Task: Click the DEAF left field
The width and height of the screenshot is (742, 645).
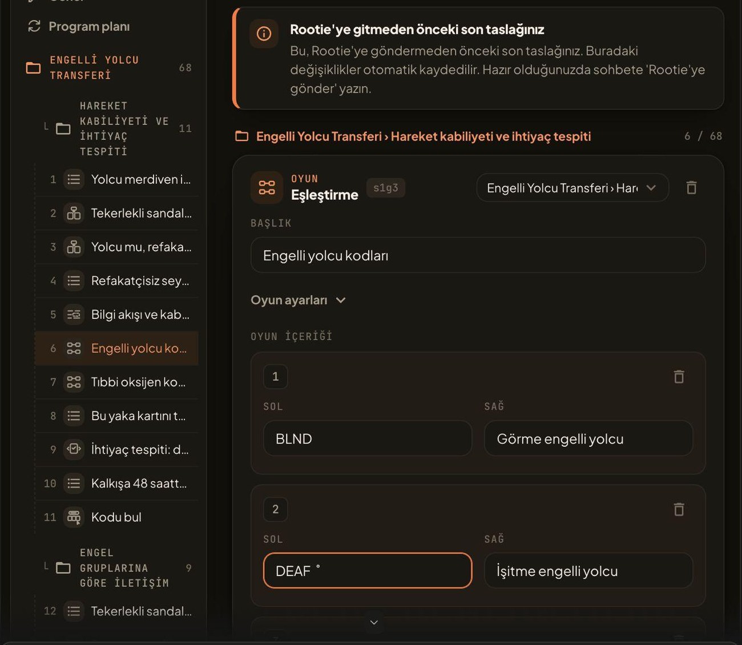Action: 368,571
